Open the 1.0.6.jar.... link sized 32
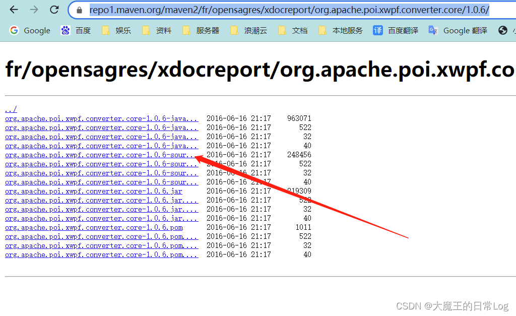The height and width of the screenshot is (316, 516). (102, 209)
